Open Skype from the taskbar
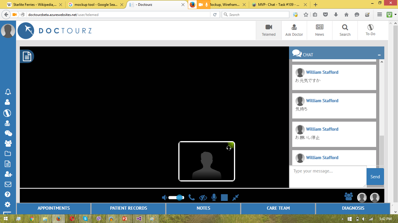The height and width of the screenshot is (223, 398). coord(85,219)
